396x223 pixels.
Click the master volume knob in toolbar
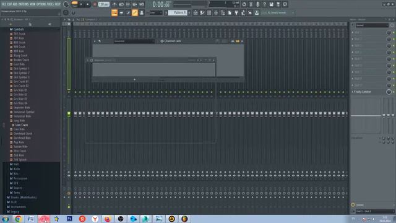(66, 4)
